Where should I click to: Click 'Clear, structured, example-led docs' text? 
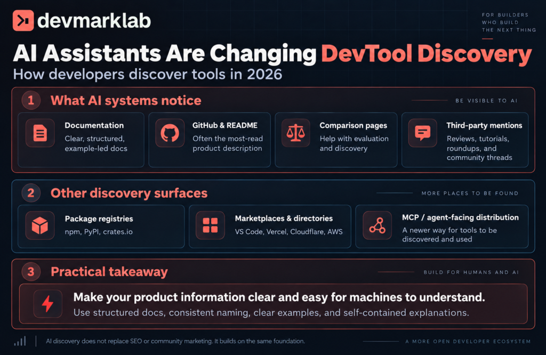click(96, 143)
